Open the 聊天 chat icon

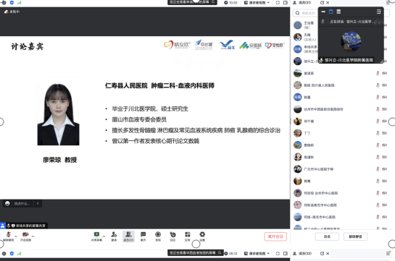(x=143, y=236)
